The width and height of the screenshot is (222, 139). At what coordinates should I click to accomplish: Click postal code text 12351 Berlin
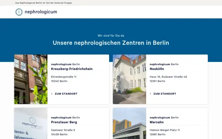[158, 81]
